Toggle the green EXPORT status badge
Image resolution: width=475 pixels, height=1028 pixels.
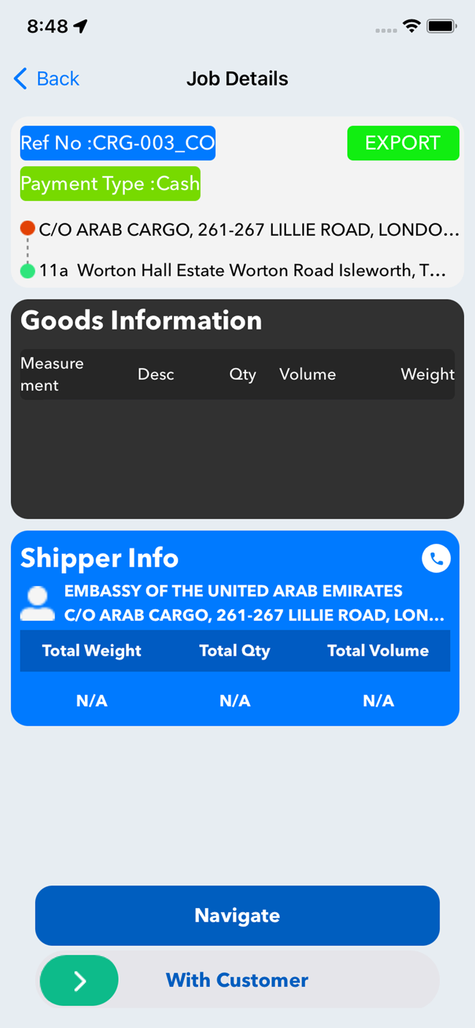click(403, 143)
